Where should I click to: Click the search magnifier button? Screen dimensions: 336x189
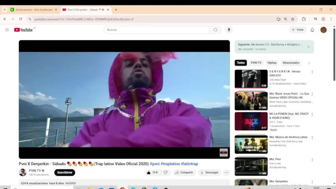tap(216, 30)
